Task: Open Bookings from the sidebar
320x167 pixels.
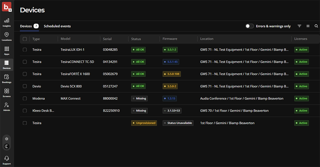Action: pos(6,79)
